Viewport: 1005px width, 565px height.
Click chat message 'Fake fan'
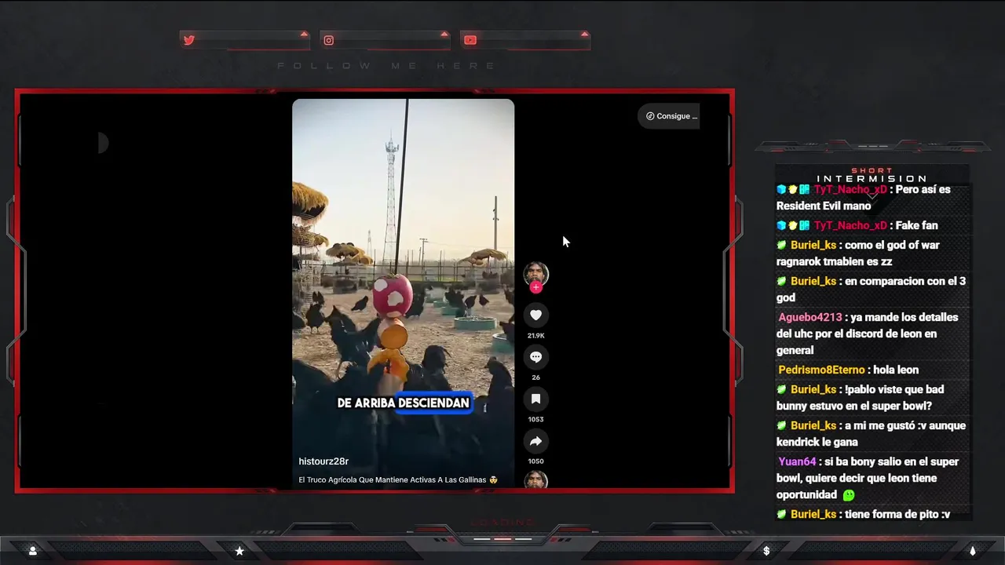click(918, 225)
